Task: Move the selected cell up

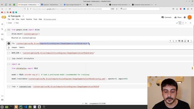Action: (170, 41)
